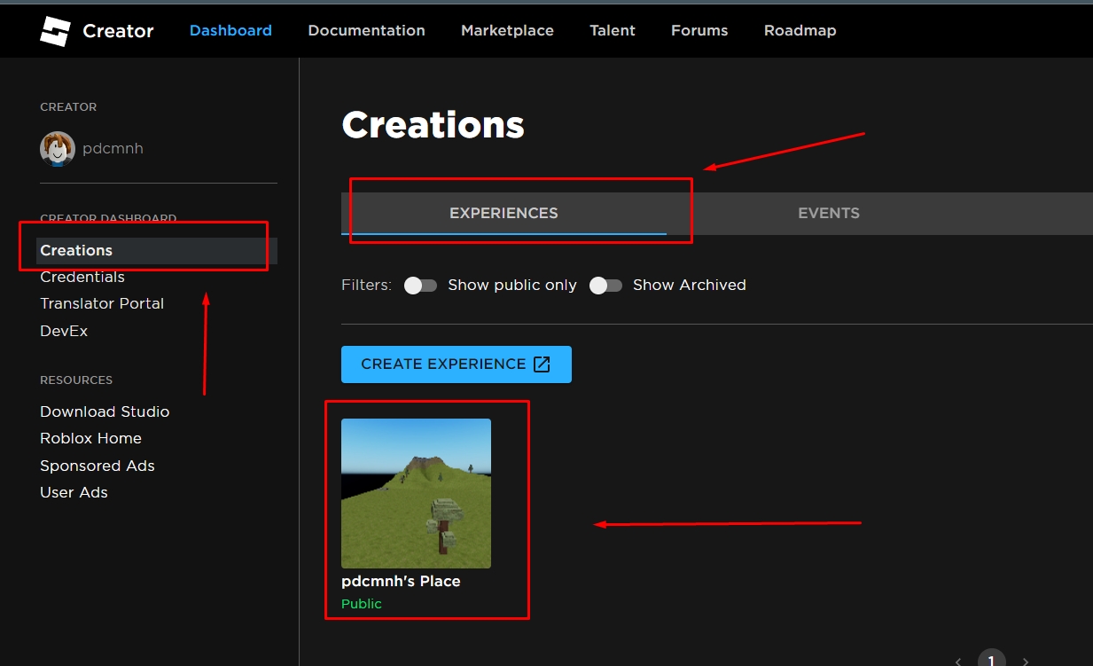1093x666 pixels.
Task: Go to the previous page arrow
Action: (958, 661)
